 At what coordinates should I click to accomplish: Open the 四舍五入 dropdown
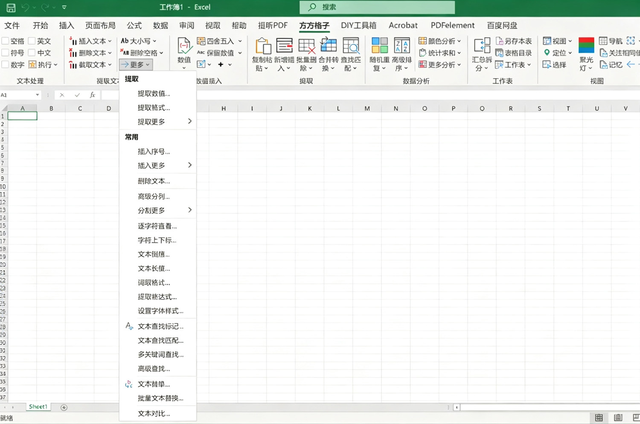[240, 41]
